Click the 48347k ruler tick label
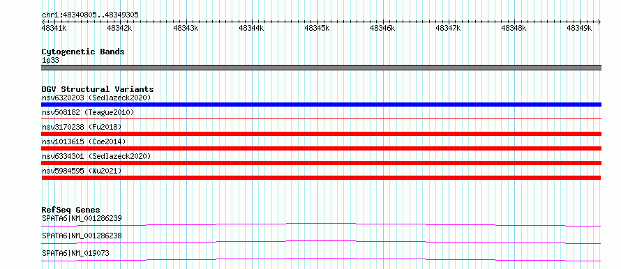Screen dimensions: 621x269 (x=448, y=28)
